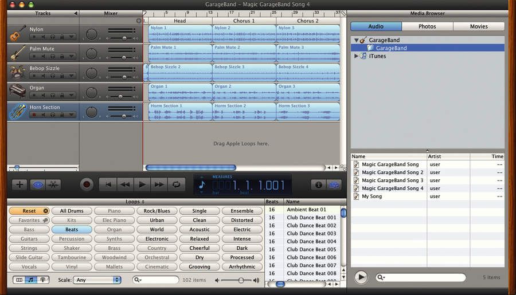Click the note icon in LCD display
516x295 pixels.
pos(202,184)
